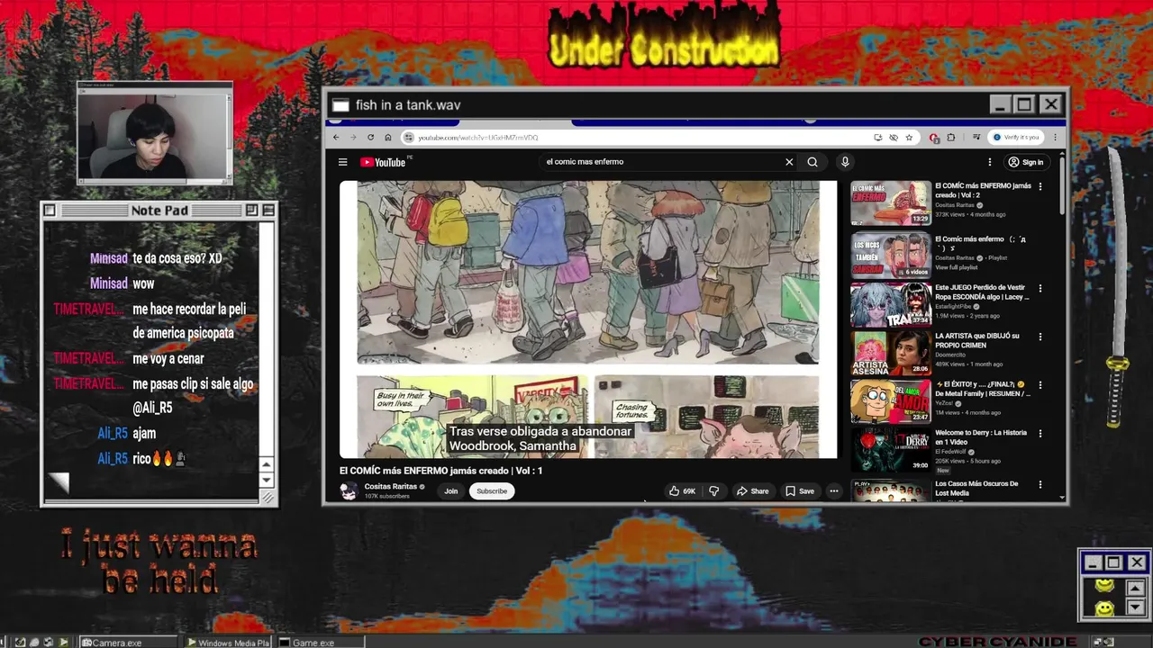
Task: Open options for 'El COMÍC más ENFERMO Vol : 2'
Action: [1040, 186]
